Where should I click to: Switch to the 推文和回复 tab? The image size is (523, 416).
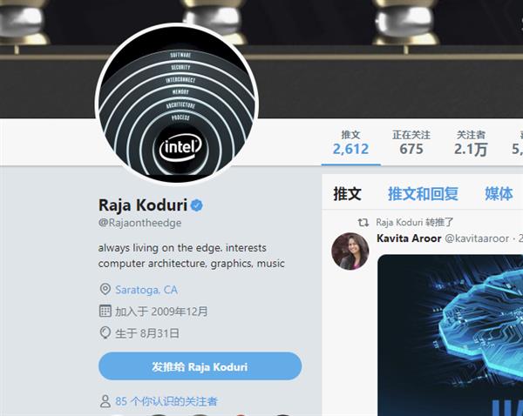coord(423,193)
